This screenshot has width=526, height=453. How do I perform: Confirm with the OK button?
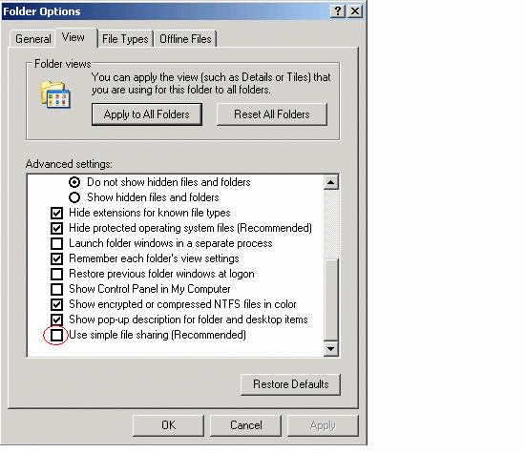[x=168, y=425]
